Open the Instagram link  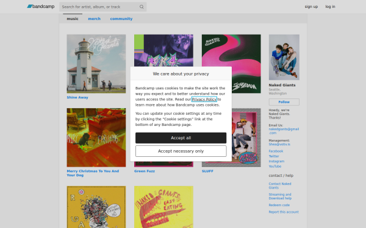click(x=276, y=161)
